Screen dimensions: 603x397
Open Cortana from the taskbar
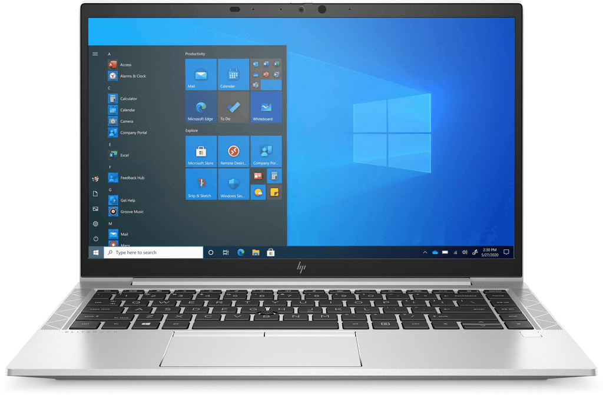click(211, 253)
